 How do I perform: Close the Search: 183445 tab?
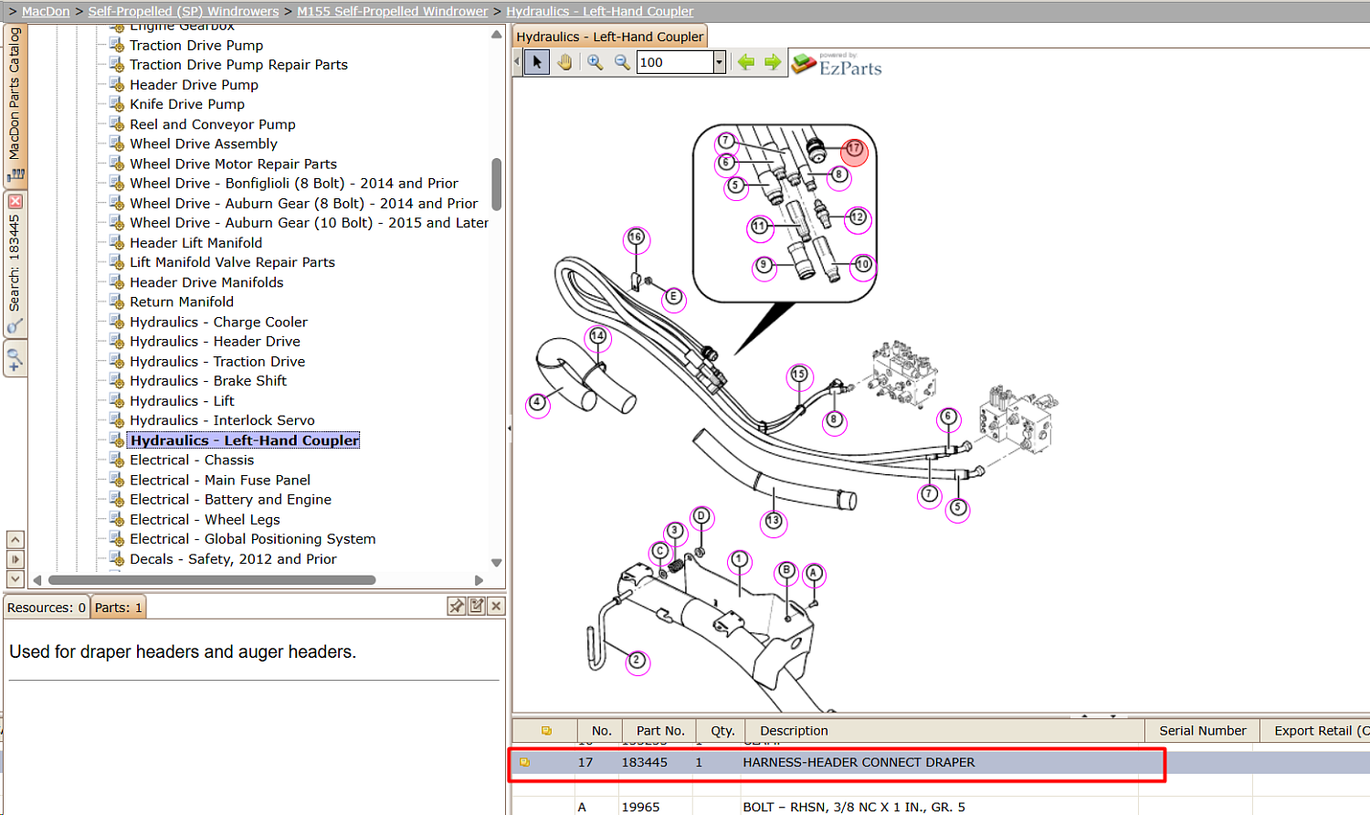tap(15, 202)
